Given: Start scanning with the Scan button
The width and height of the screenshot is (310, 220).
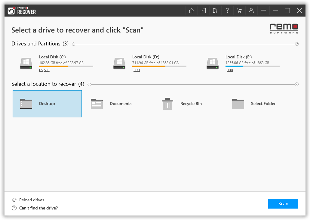Looking at the screenshot, I should point(283,204).
